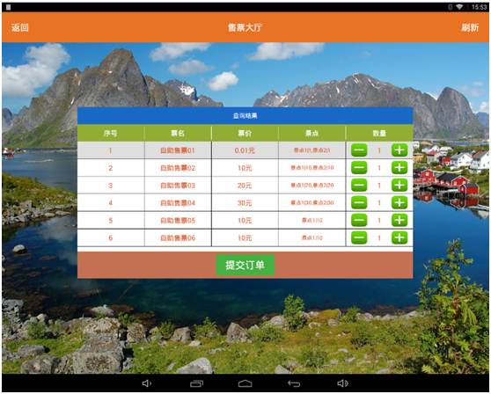The height and width of the screenshot is (394, 491).
Task: Select the 自助售票01 ticket row
Action: pos(245,150)
